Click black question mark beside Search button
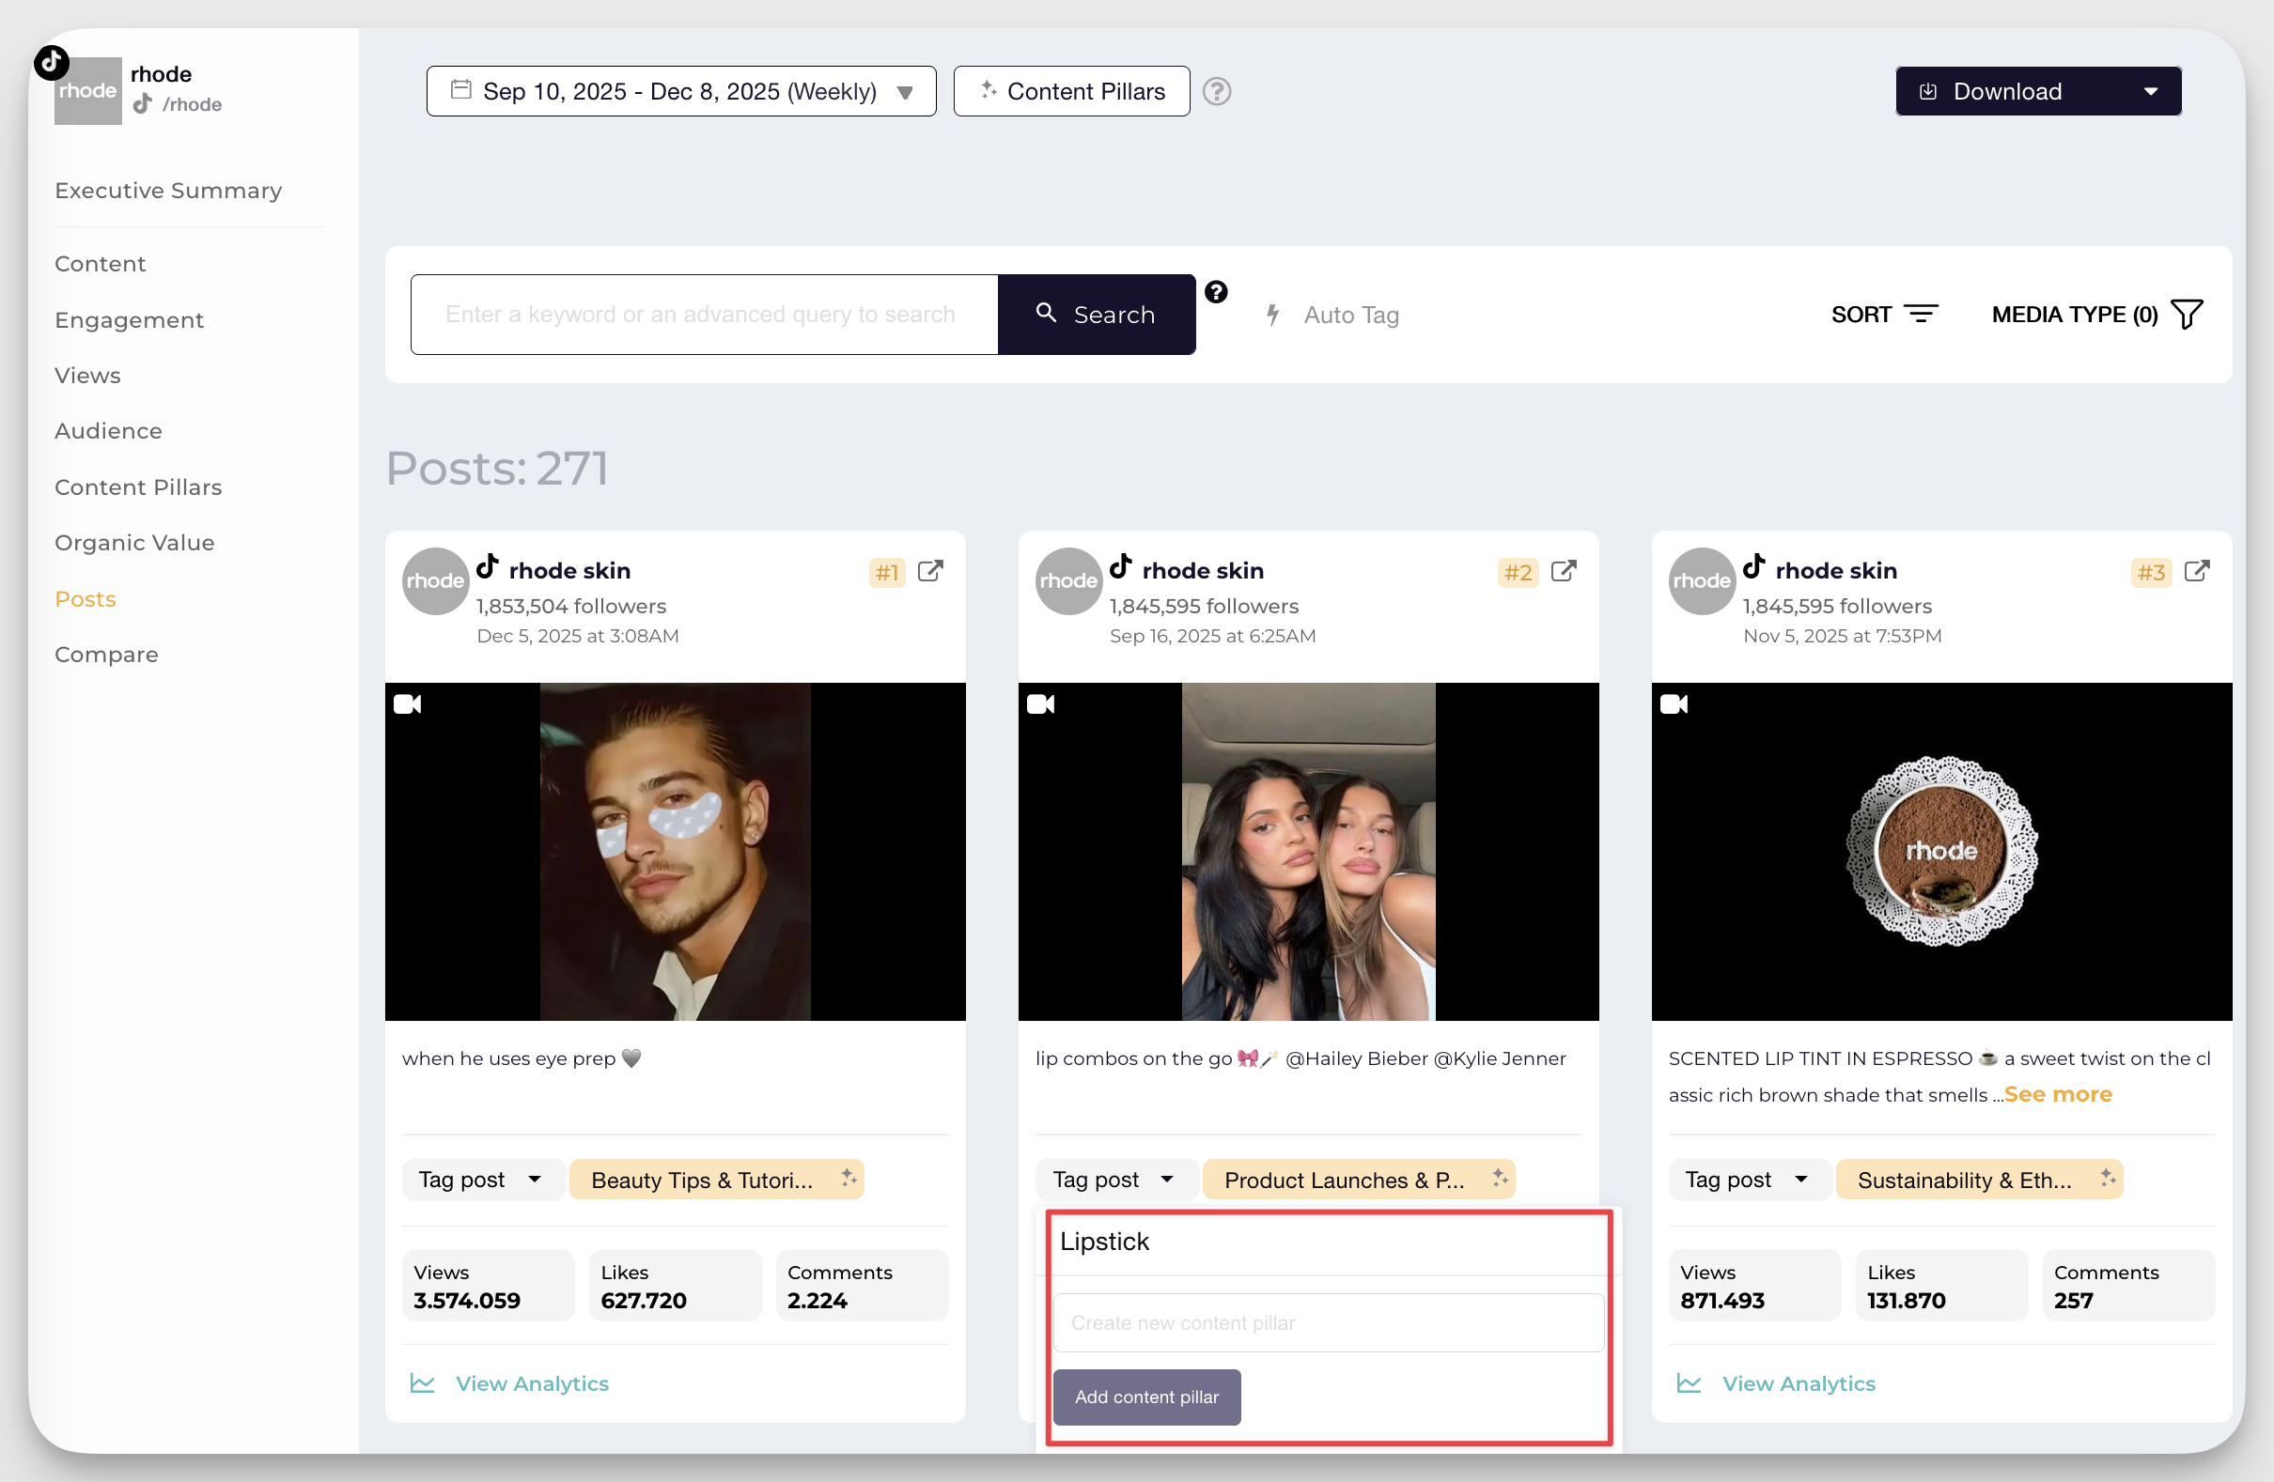2274x1482 pixels. [1215, 292]
